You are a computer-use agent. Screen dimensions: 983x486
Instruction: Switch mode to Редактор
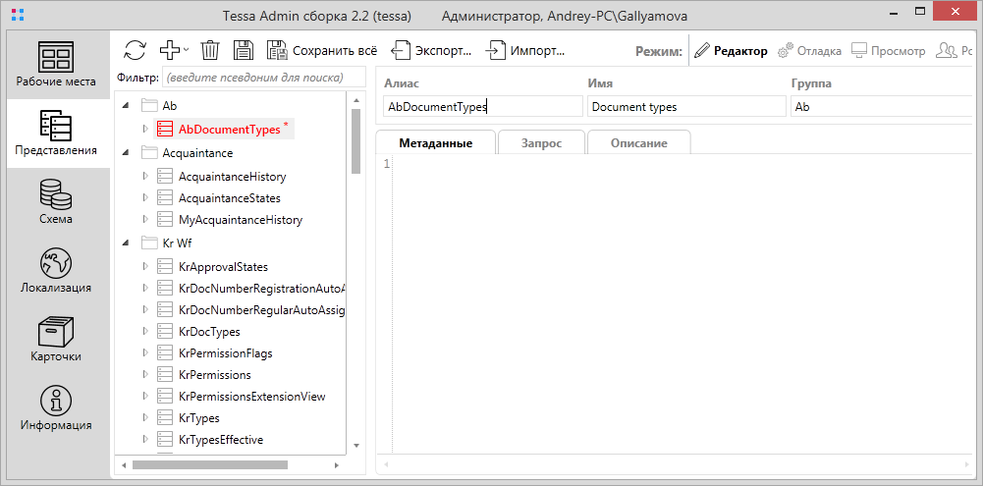732,51
